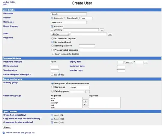Open the /bin/sh shell dropdown
The image size is (162, 136).
[x=60, y=34]
